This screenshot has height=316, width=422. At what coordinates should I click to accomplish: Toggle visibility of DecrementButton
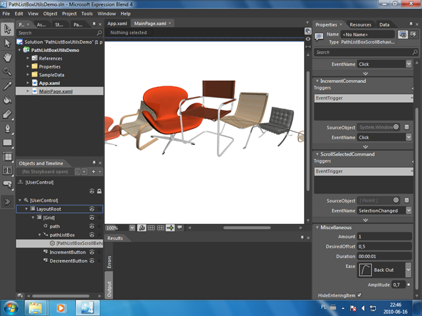(x=92, y=261)
